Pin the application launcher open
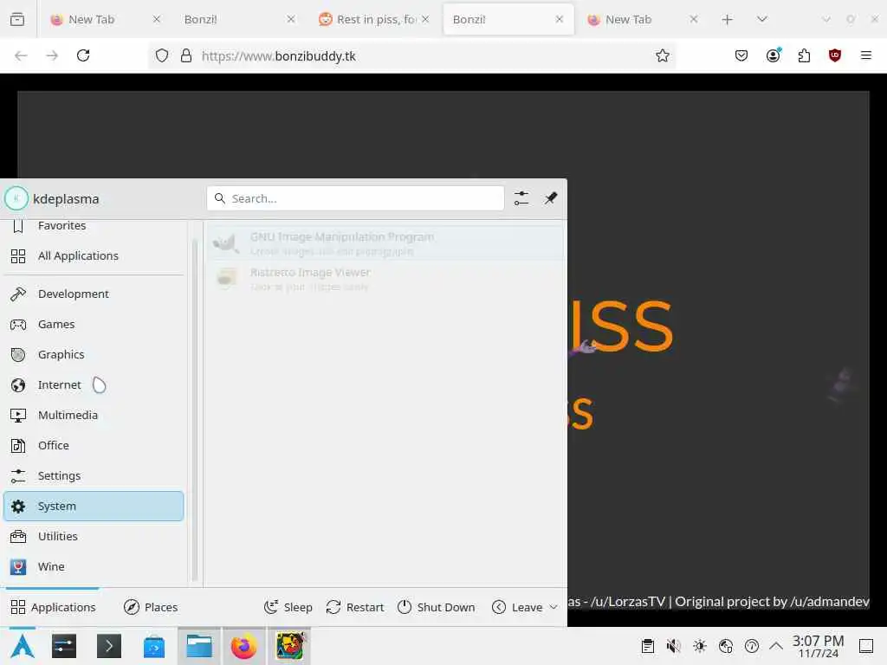Screen dimensions: 887x665 click(x=550, y=198)
